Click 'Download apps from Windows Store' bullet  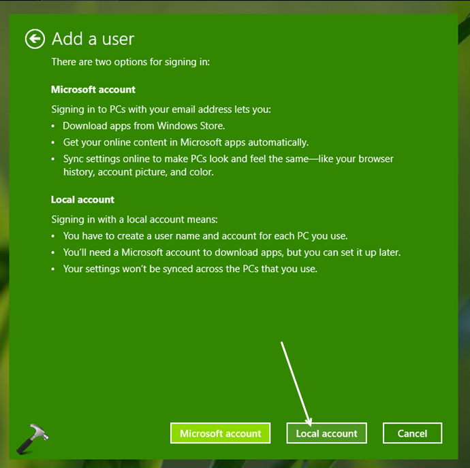144,125
